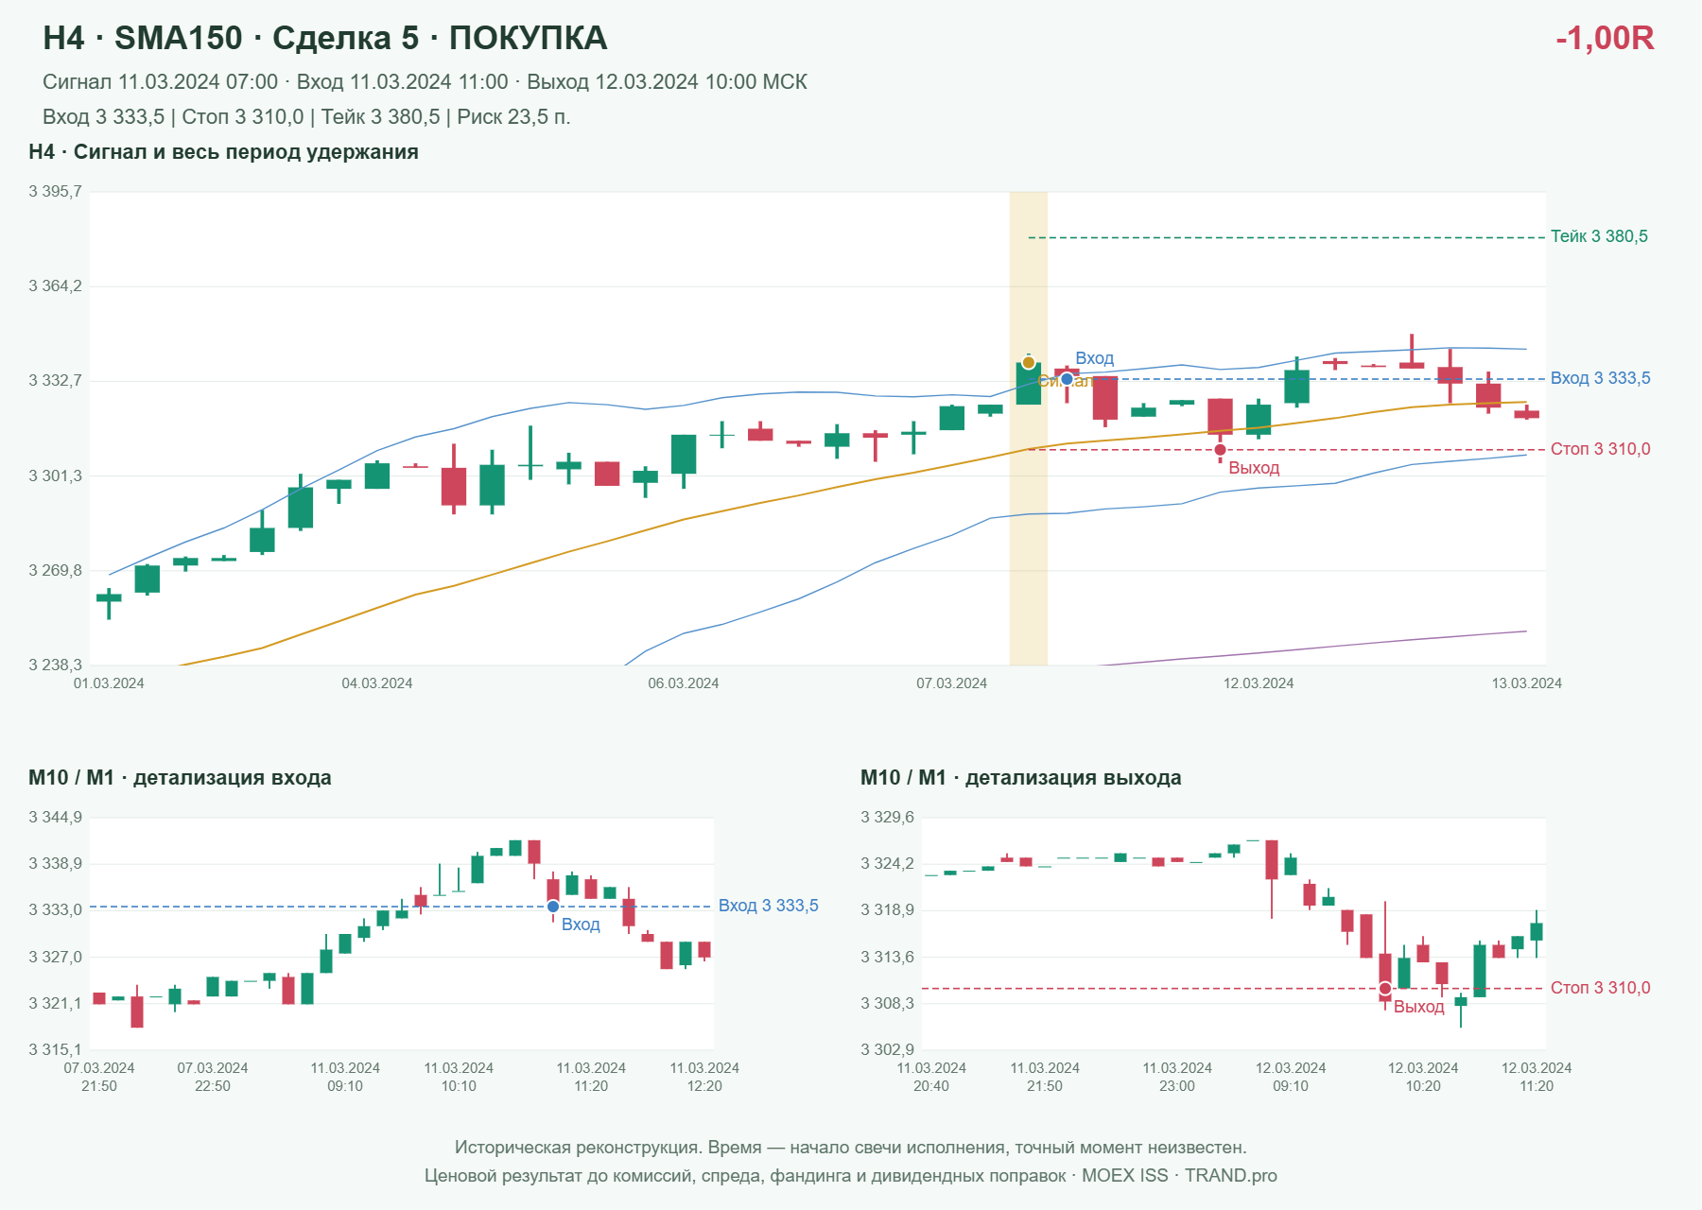This screenshot has width=1702, height=1210.
Task: Click the 'Стоп 3 310,0' label on H4 chart
Action: coord(1600,449)
